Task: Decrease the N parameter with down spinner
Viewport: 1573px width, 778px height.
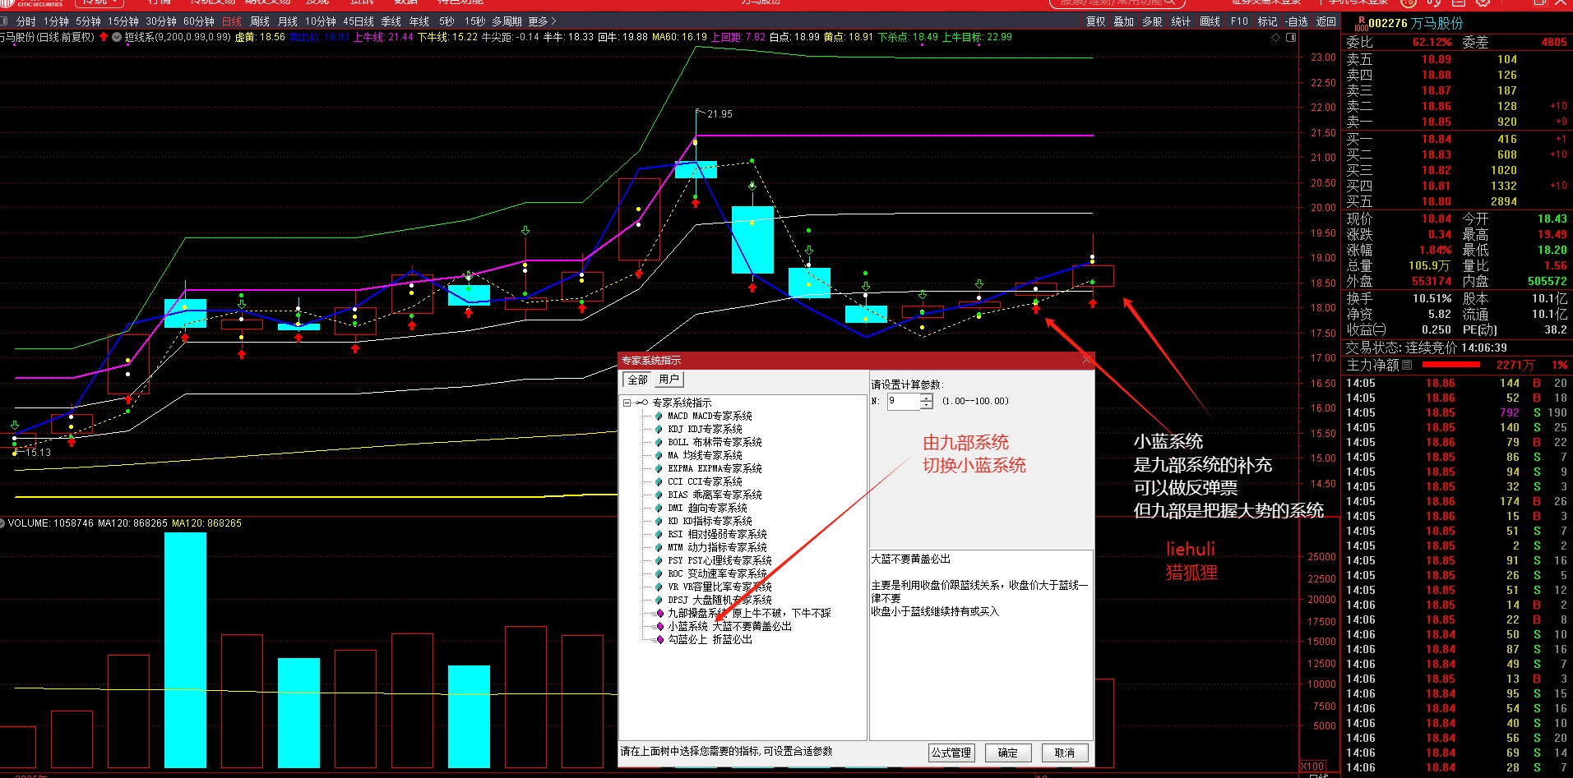Action: (x=927, y=405)
